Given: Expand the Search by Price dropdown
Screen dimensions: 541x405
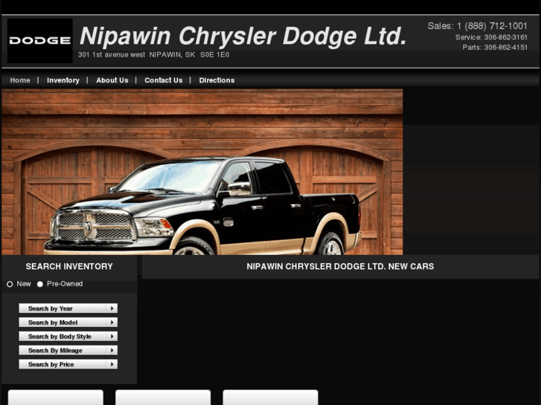Looking at the screenshot, I should (x=68, y=364).
